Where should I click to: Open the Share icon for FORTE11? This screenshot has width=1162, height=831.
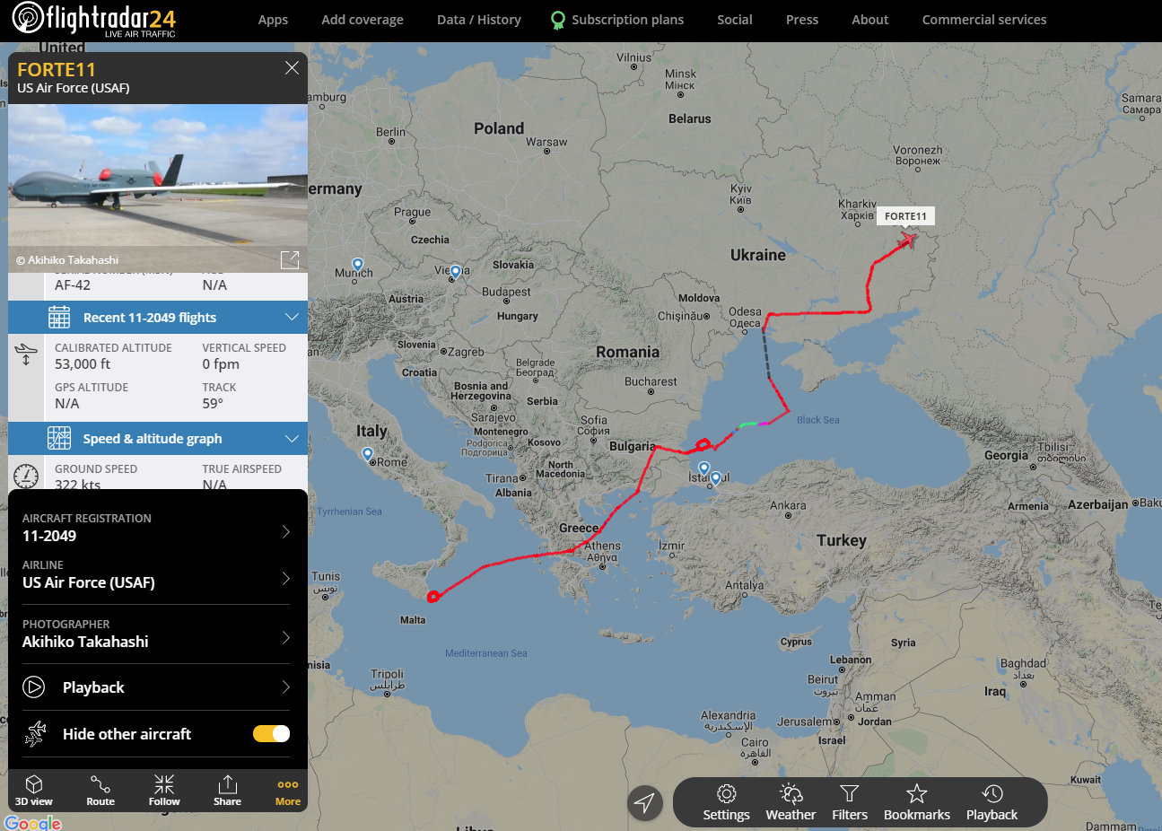pyautogui.click(x=227, y=790)
